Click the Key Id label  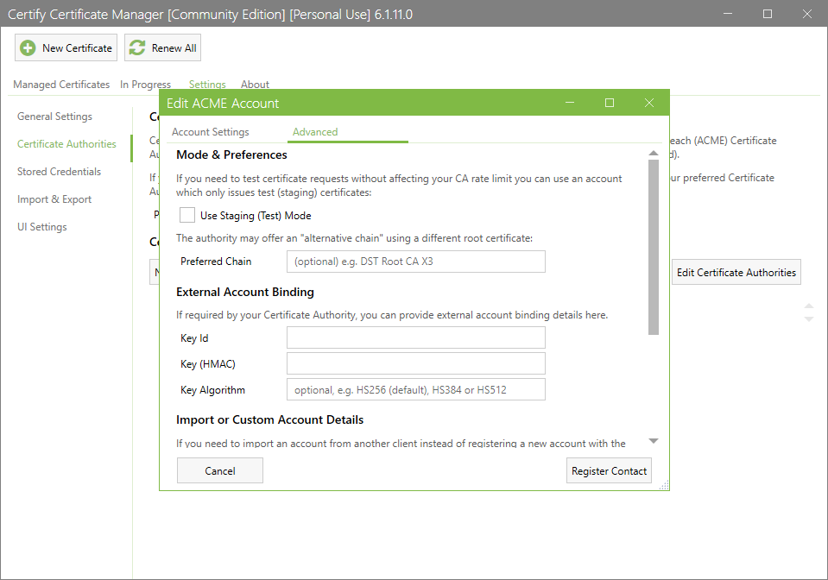point(194,338)
